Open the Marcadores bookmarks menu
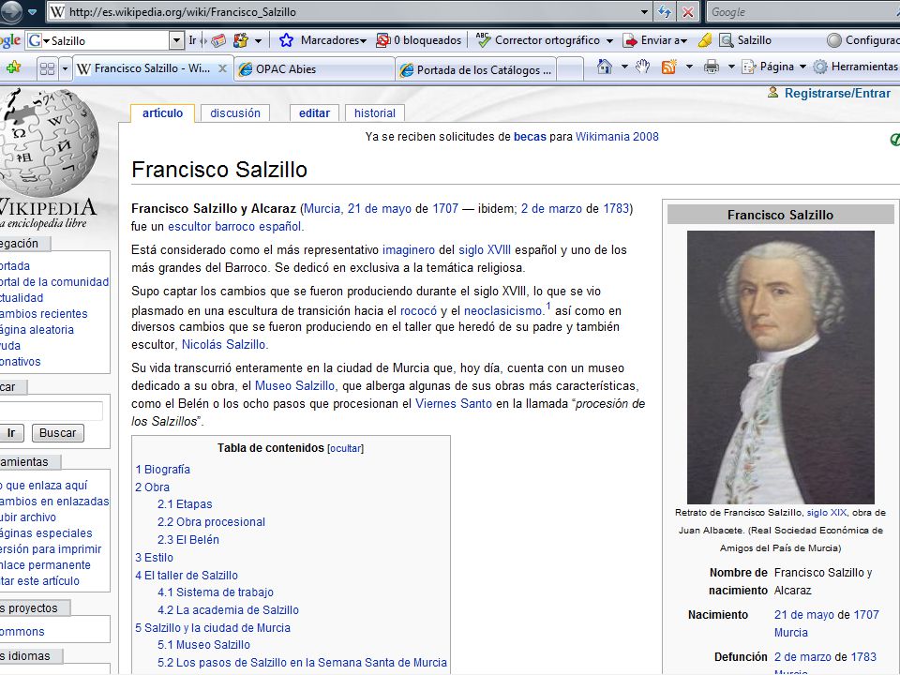 pos(333,40)
